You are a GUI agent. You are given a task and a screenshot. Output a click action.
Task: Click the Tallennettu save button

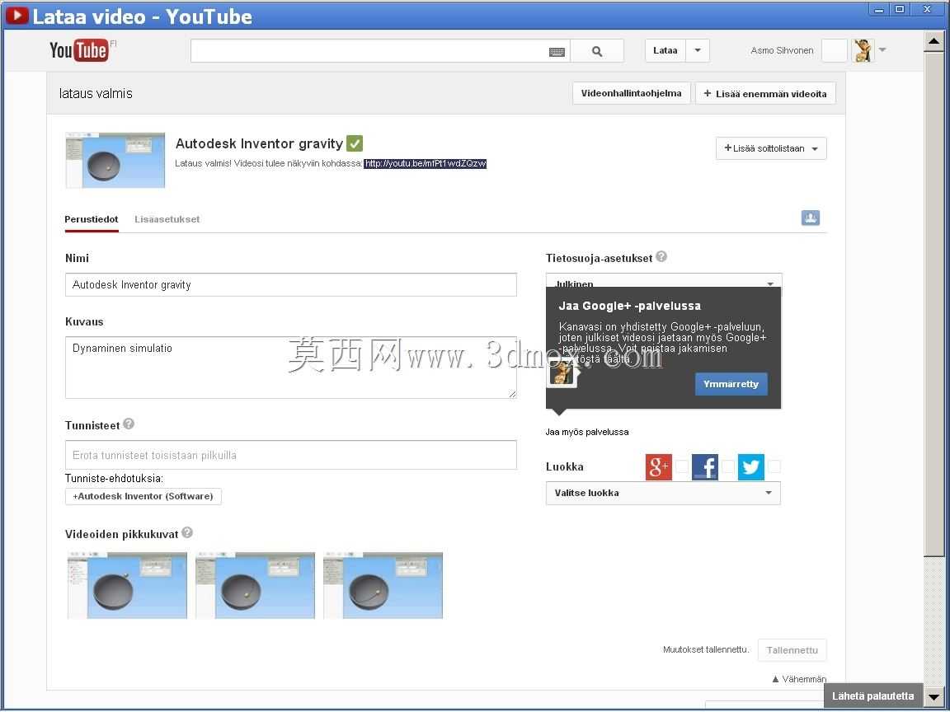792,650
